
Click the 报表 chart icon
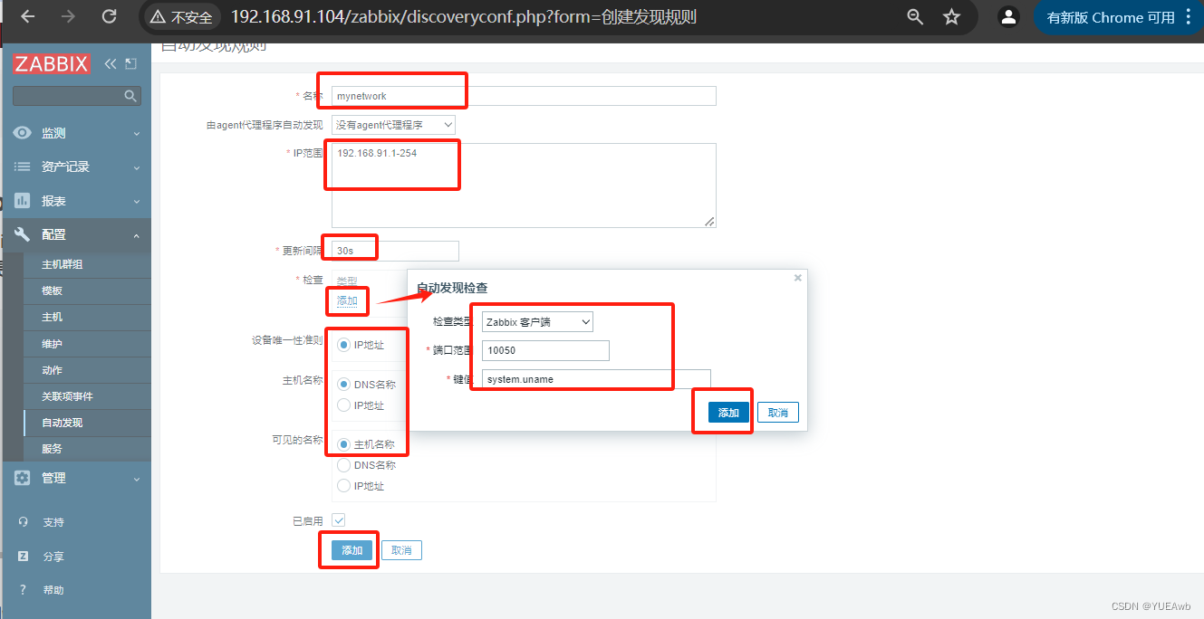click(23, 201)
